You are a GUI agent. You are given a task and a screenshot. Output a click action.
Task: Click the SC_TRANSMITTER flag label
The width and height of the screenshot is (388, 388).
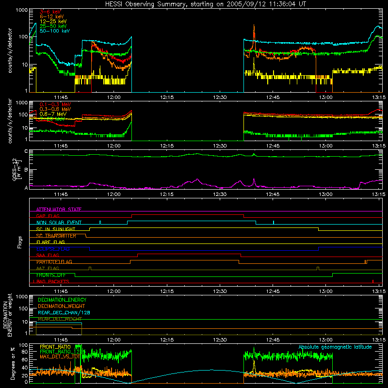(56, 236)
